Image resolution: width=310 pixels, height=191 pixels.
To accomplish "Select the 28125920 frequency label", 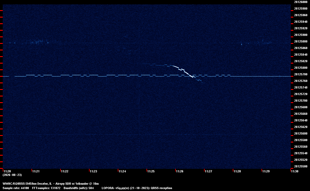I will (x=301, y=28).
